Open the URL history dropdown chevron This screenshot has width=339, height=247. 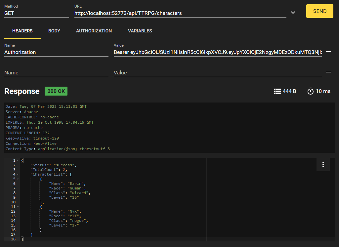click(x=293, y=13)
